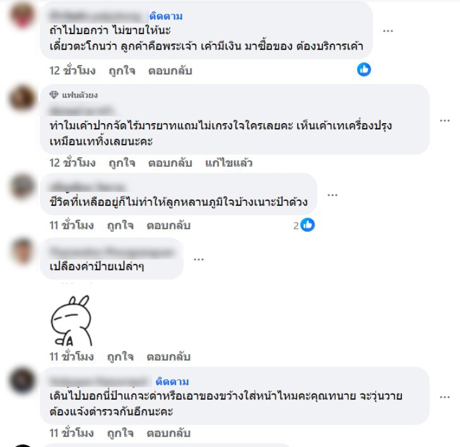View the 2 like reactions on the ป้าด้วง comment

pyautogui.click(x=304, y=225)
